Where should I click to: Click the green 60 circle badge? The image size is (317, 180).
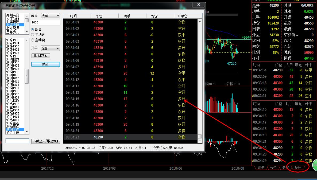(x=315, y=165)
